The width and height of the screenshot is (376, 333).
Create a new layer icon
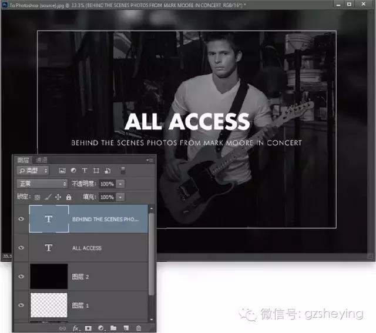[x=126, y=328]
